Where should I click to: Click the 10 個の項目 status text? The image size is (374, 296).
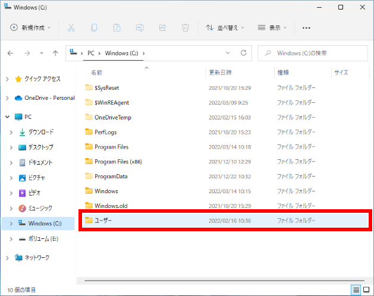tap(21, 290)
